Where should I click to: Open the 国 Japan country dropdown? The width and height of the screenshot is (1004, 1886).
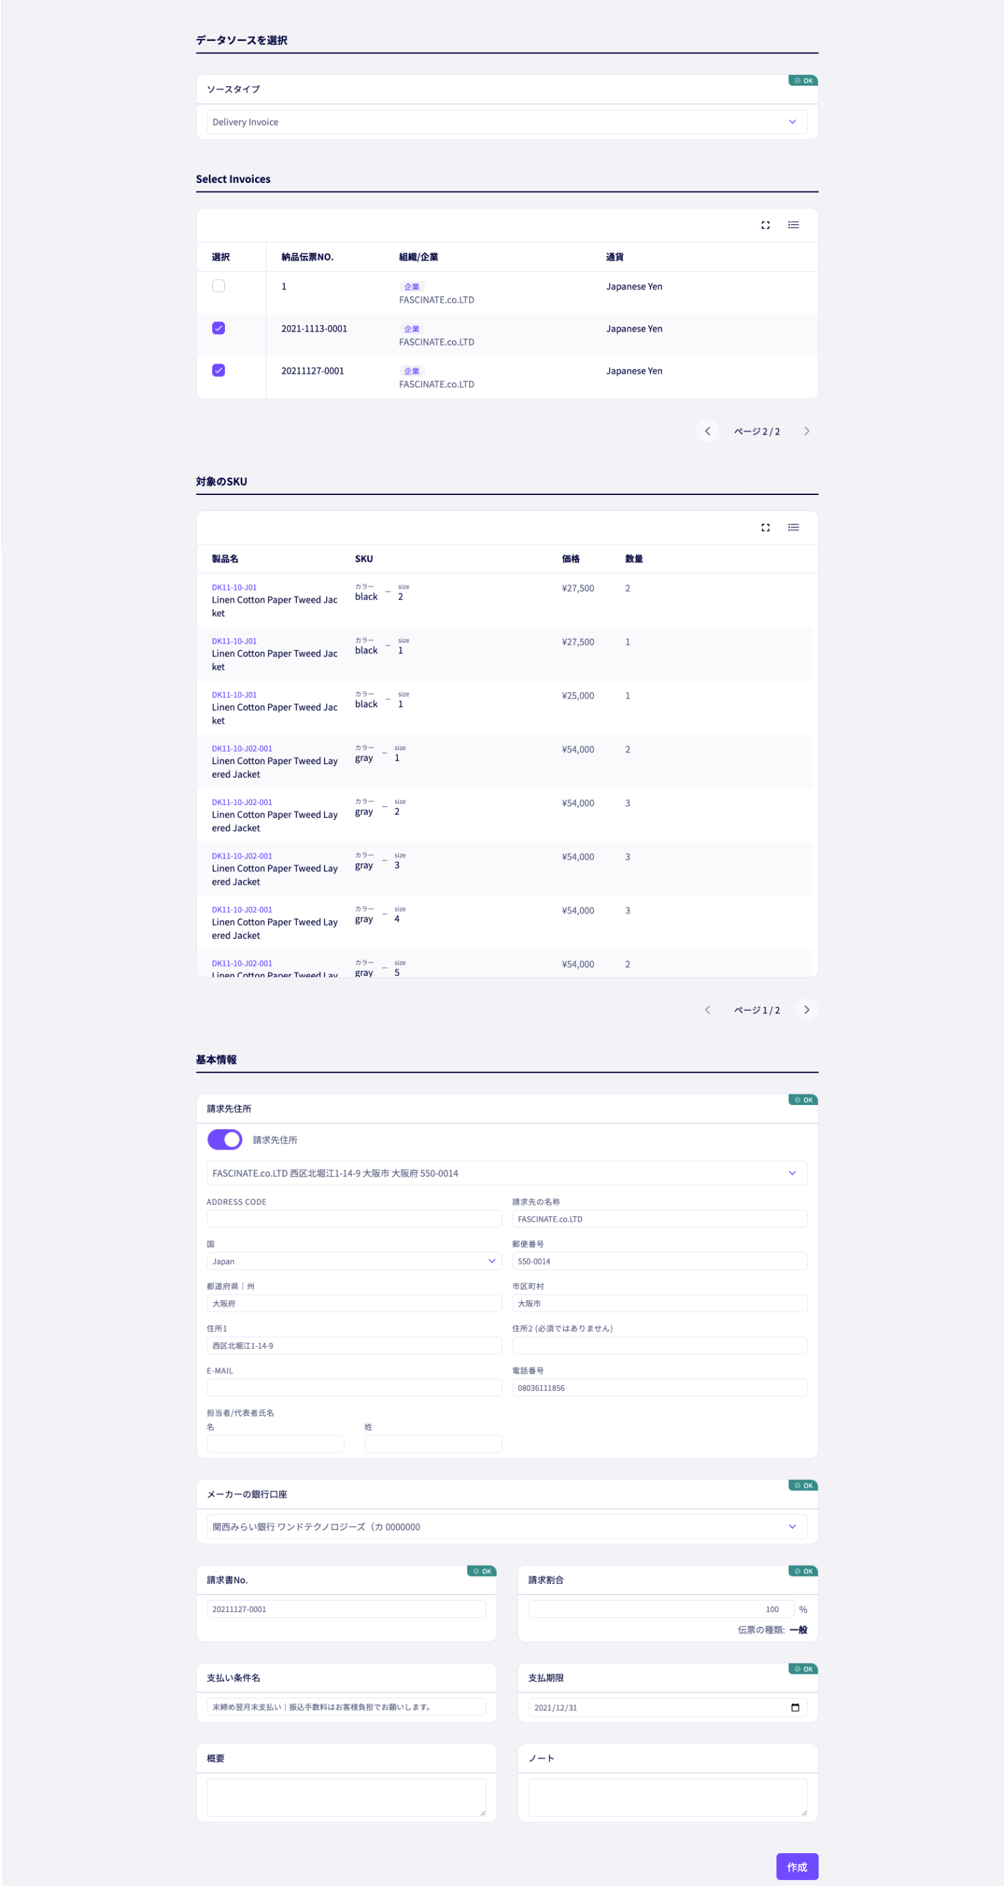[354, 1260]
